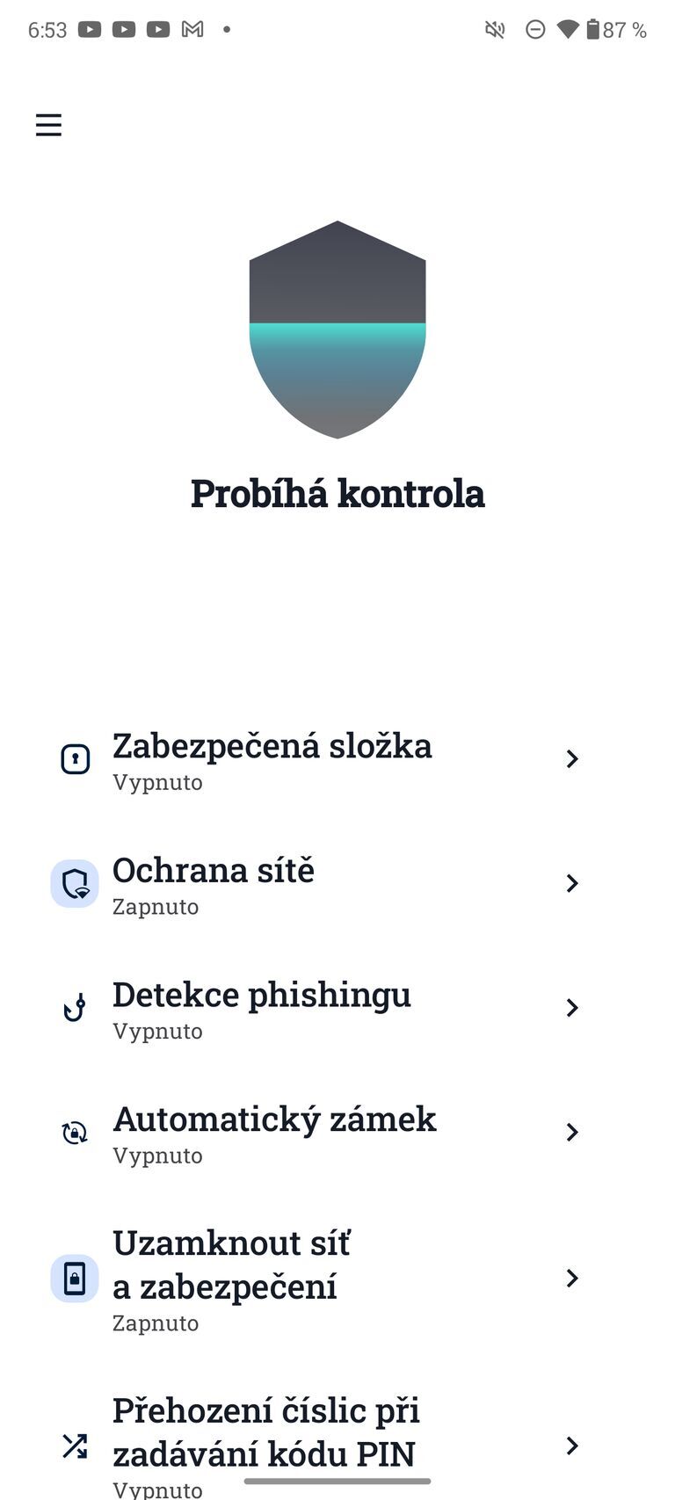
Task: Open the hamburger navigation menu
Action: [x=48, y=125]
